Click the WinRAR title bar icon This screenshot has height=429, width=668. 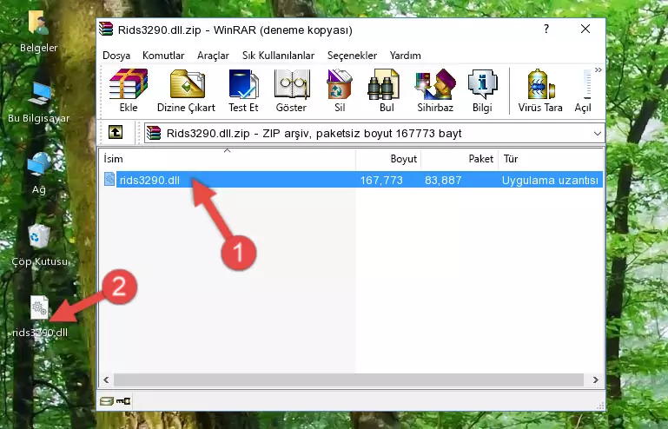click(x=106, y=29)
